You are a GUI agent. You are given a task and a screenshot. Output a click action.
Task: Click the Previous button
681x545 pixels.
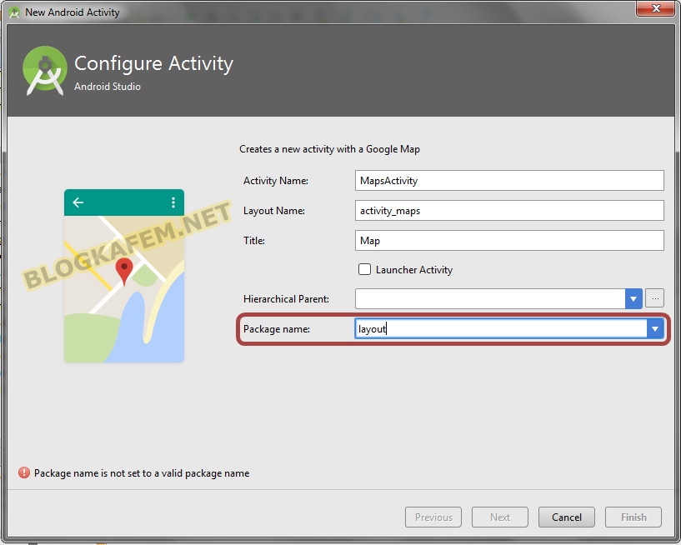click(x=433, y=517)
